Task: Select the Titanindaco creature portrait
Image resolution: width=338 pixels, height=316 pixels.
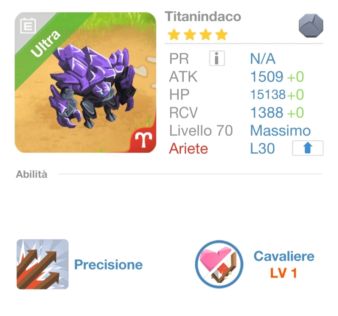Action: (85, 82)
